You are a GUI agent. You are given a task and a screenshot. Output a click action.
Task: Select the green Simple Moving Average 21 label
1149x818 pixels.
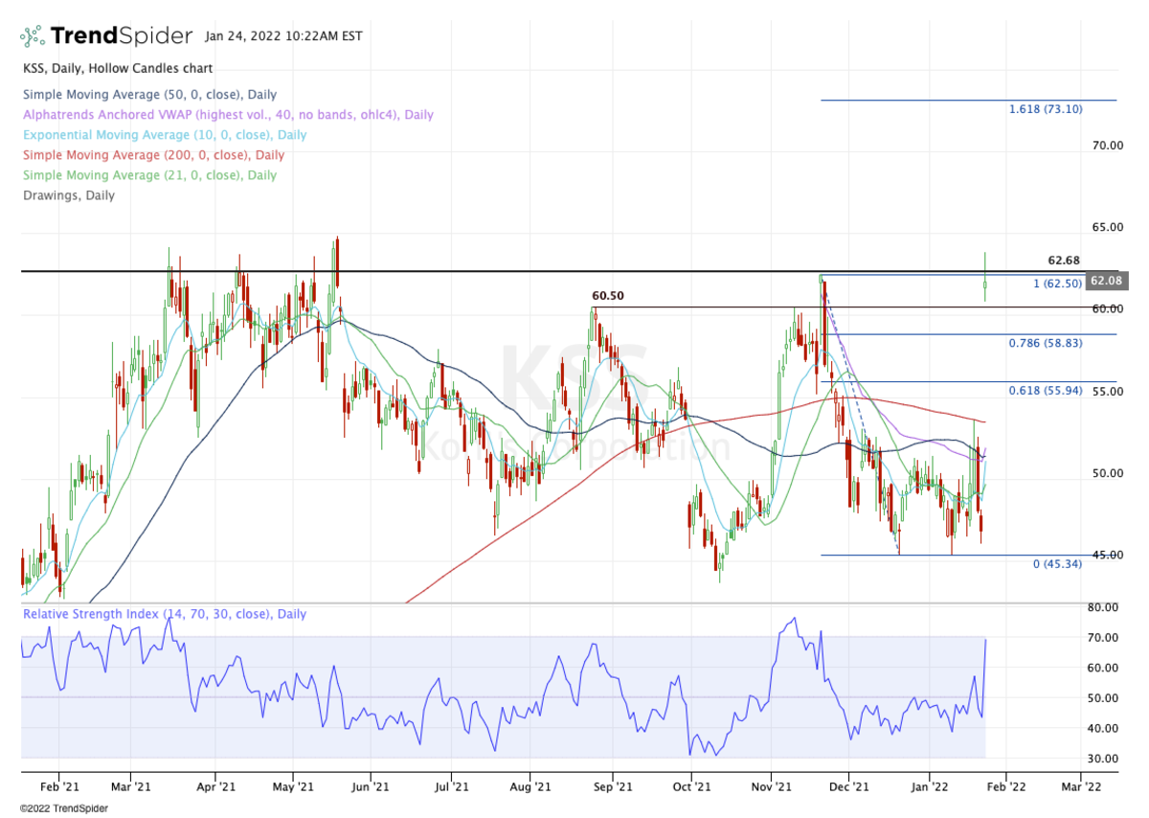(x=149, y=175)
